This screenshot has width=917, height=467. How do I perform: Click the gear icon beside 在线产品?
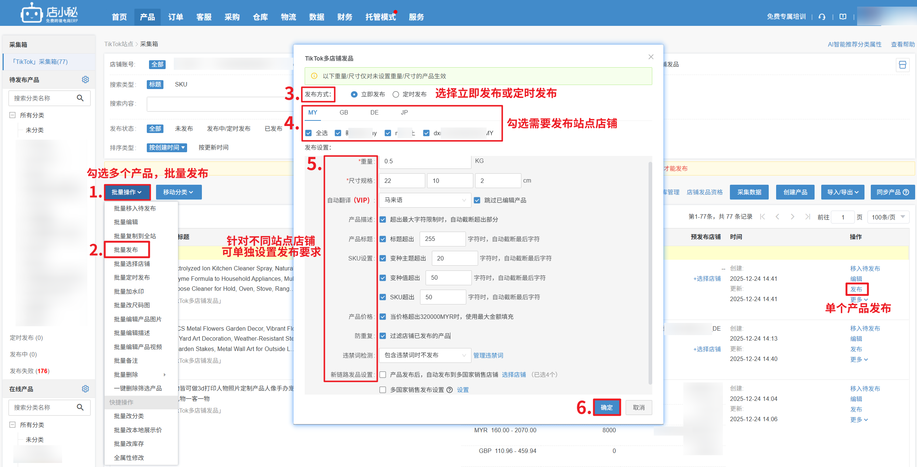click(85, 389)
